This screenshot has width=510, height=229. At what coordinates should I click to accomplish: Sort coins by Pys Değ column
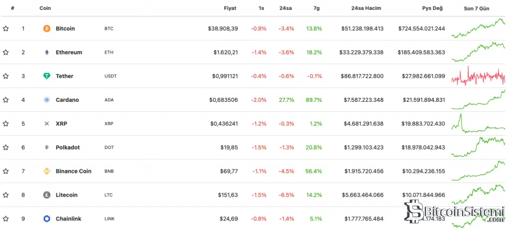pos(432,8)
